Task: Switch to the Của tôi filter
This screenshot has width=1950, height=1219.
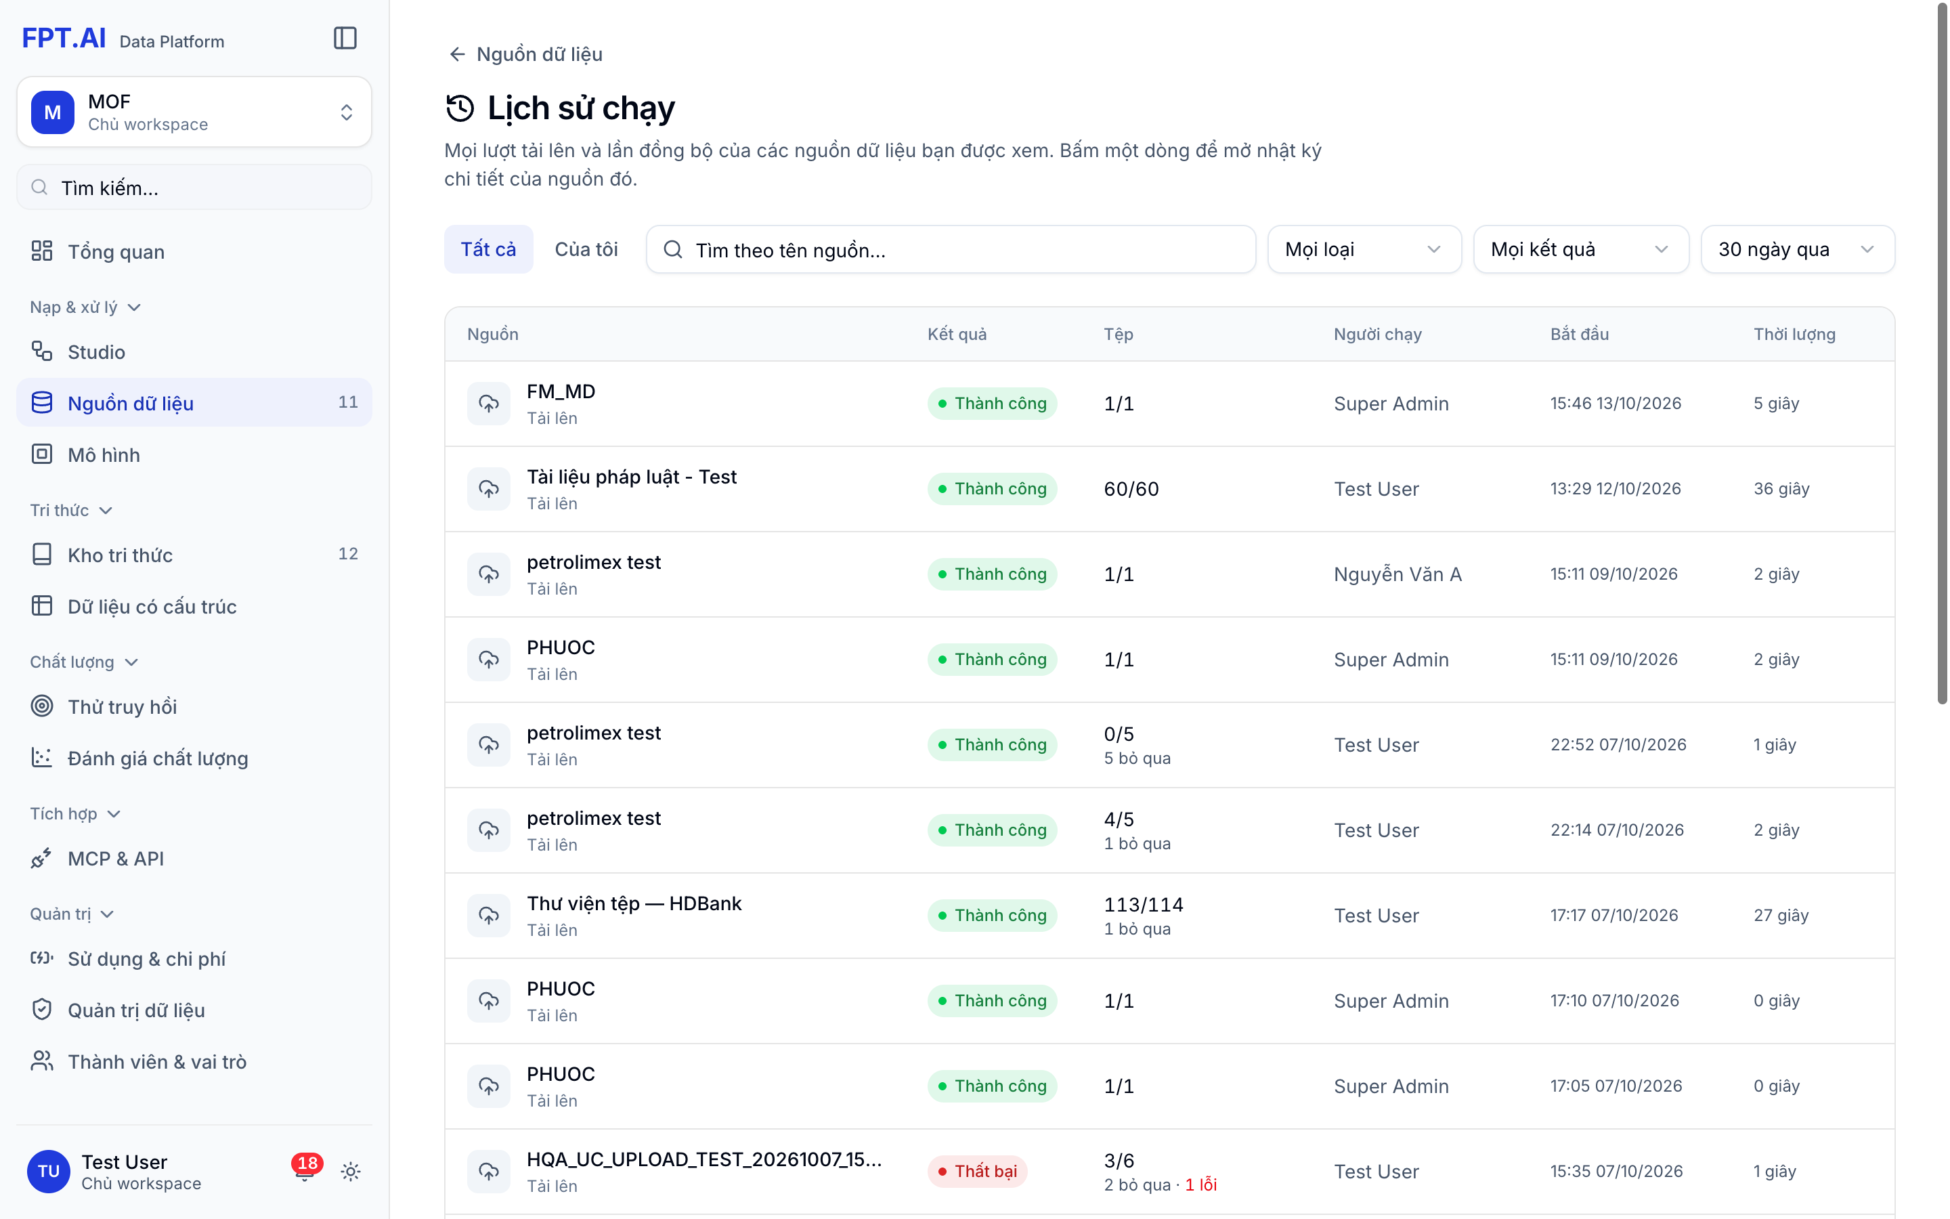Action: [586, 249]
